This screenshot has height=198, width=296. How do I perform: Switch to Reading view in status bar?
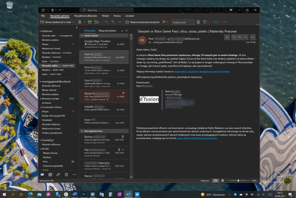223,180
